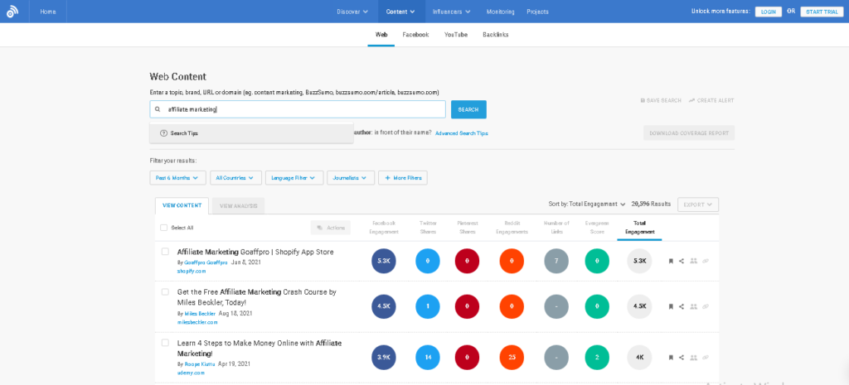This screenshot has height=385, width=849.
Task: Open the Content dropdown in top navigation
Action: point(401,12)
